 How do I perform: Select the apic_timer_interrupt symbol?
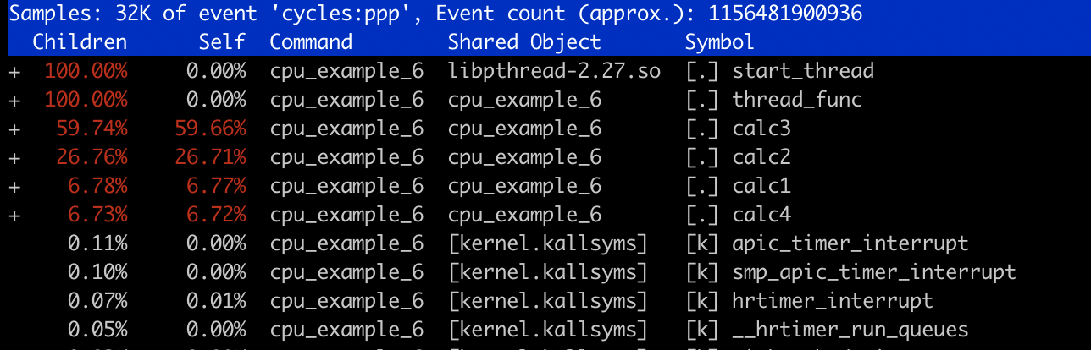[850, 243]
